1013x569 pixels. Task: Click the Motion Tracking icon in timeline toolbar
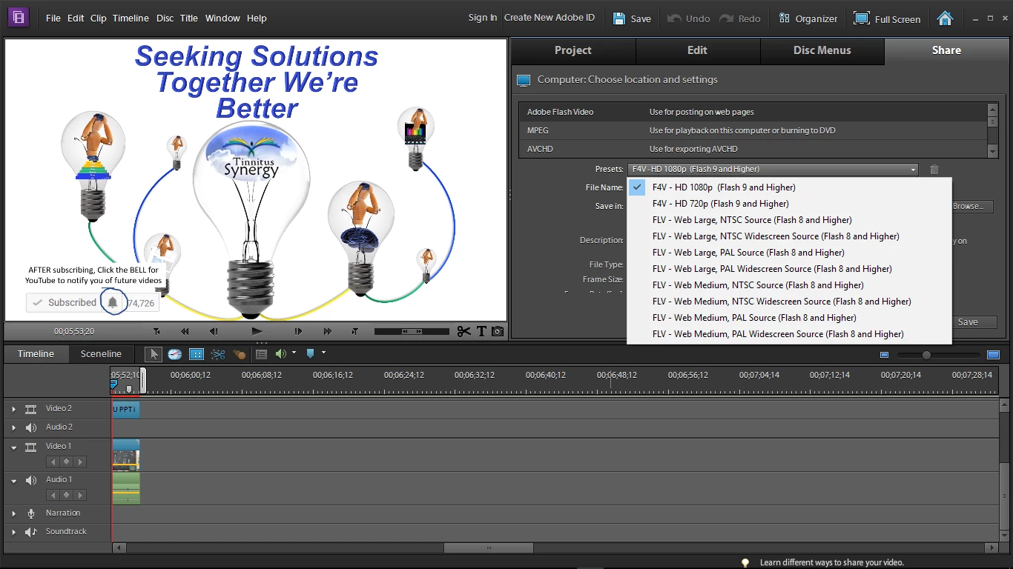(239, 354)
